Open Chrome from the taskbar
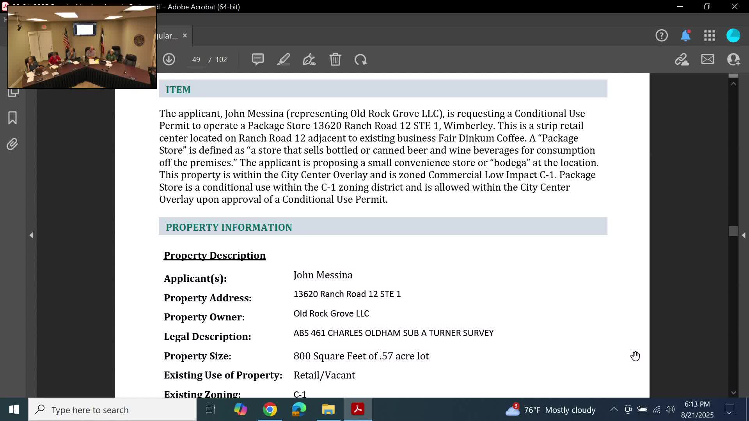 pyautogui.click(x=270, y=409)
